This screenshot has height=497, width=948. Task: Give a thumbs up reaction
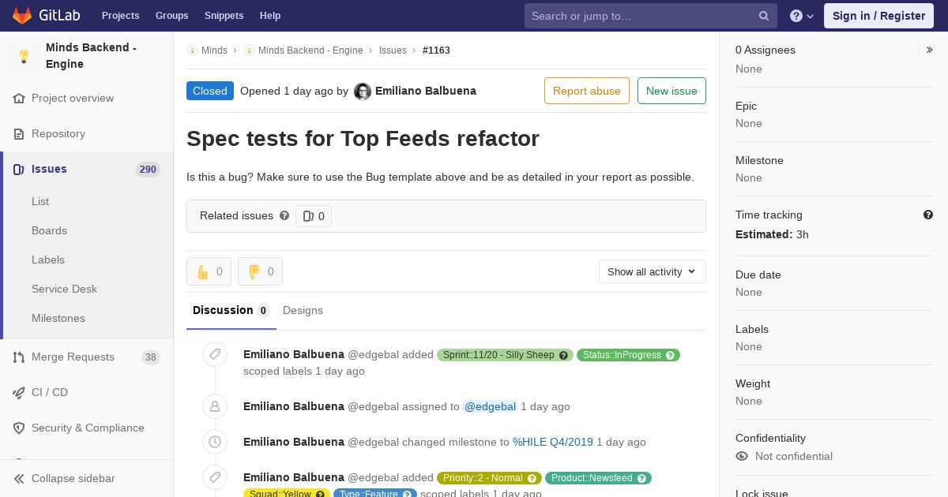coord(209,271)
